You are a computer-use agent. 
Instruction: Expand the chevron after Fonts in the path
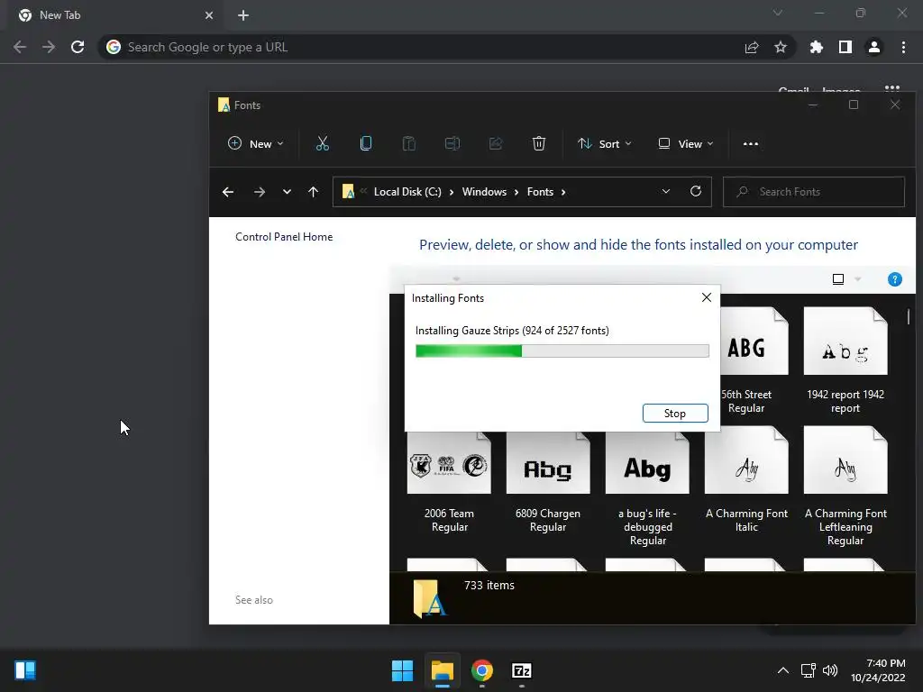(x=563, y=192)
